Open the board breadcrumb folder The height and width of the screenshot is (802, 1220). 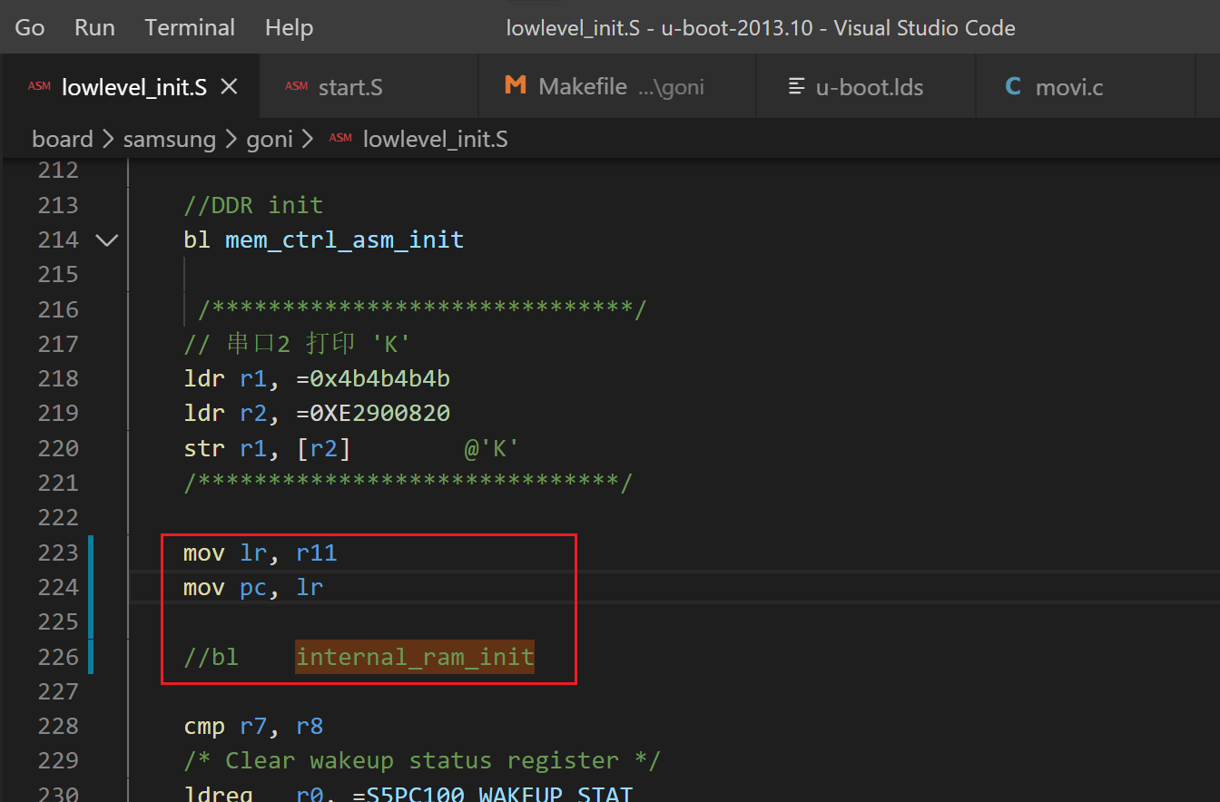[x=63, y=139]
